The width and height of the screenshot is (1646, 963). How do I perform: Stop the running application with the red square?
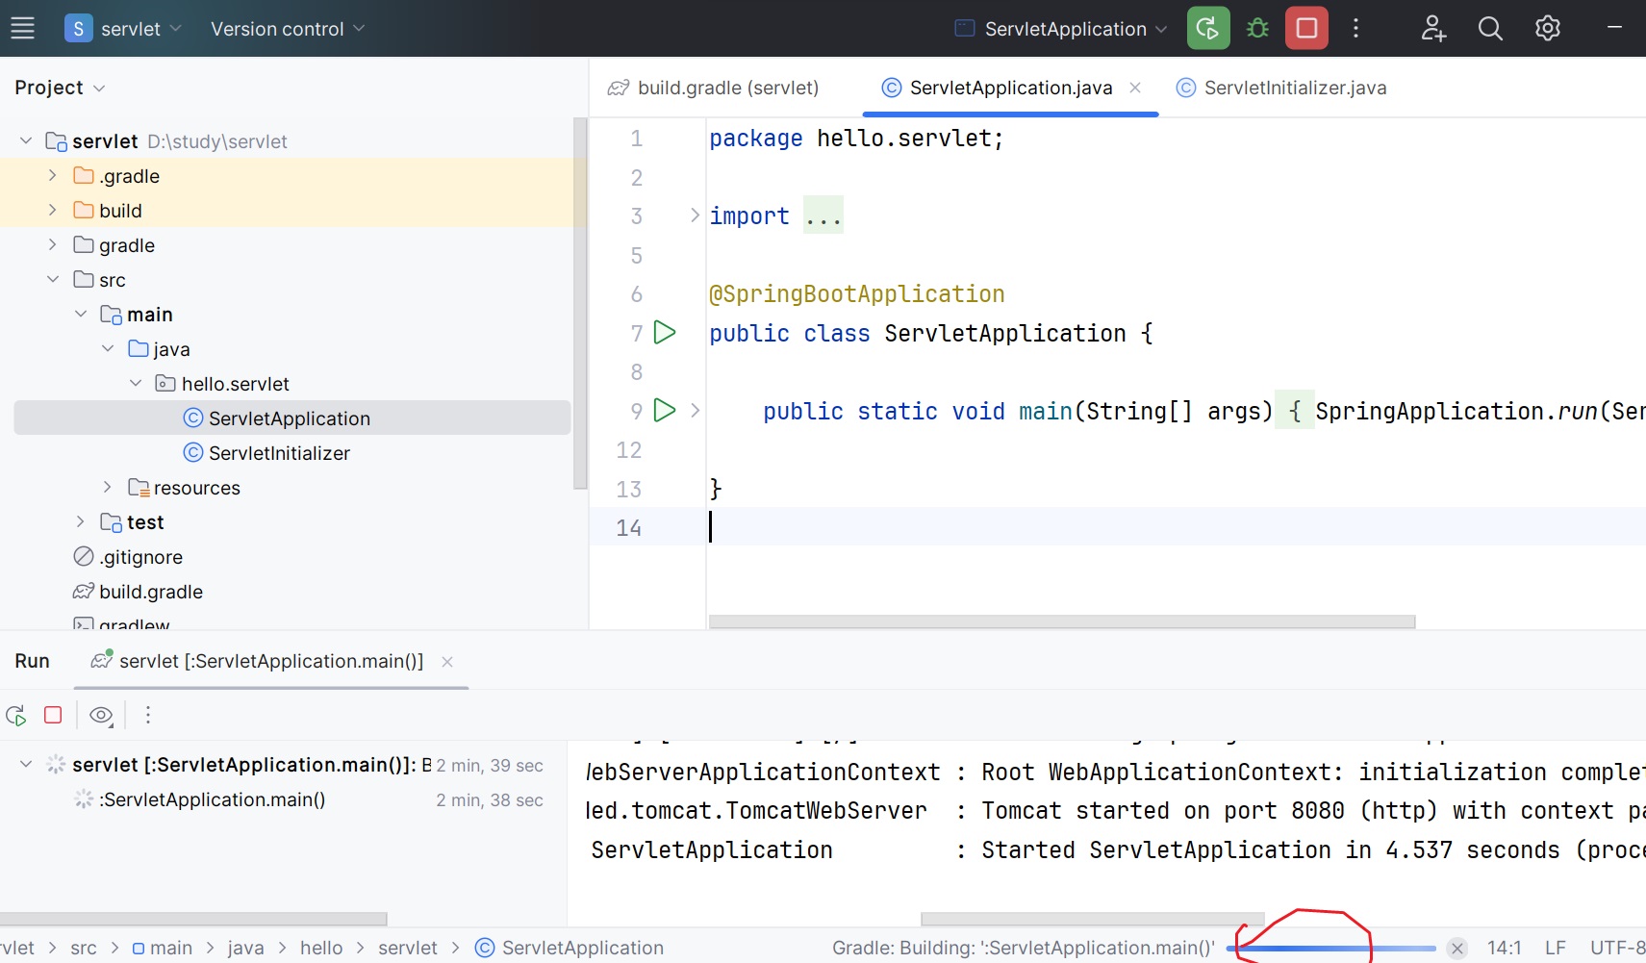tap(1306, 28)
